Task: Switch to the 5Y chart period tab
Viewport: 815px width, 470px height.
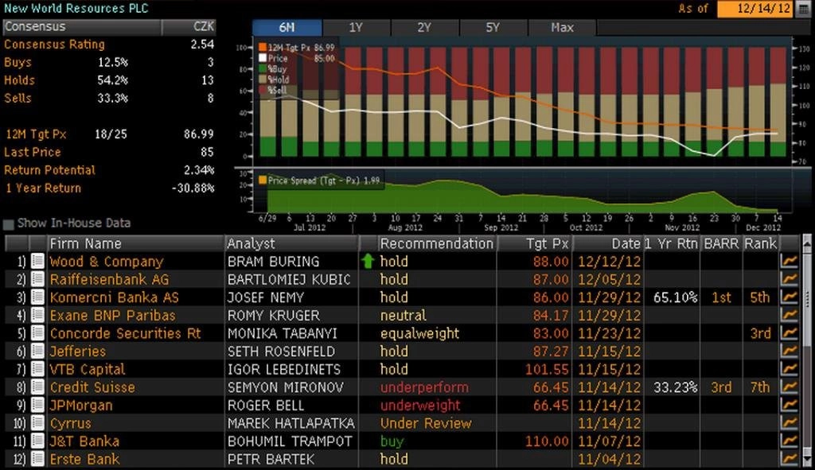Action: coord(493,28)
